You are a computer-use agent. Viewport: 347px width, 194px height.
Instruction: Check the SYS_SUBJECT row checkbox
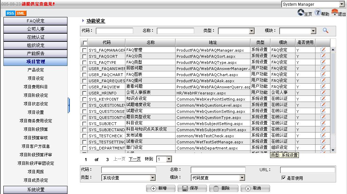coord(84,123)
